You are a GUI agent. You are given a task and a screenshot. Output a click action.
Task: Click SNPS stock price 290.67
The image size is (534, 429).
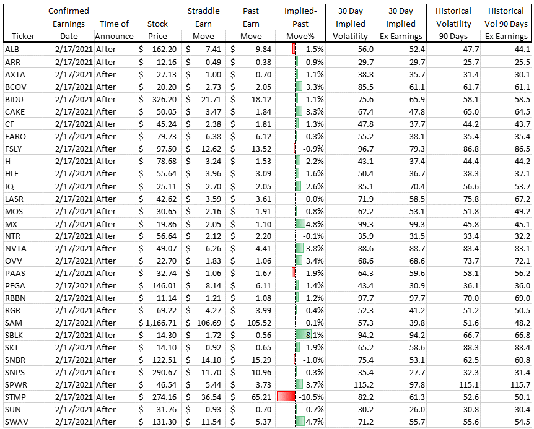click(157, 372)
